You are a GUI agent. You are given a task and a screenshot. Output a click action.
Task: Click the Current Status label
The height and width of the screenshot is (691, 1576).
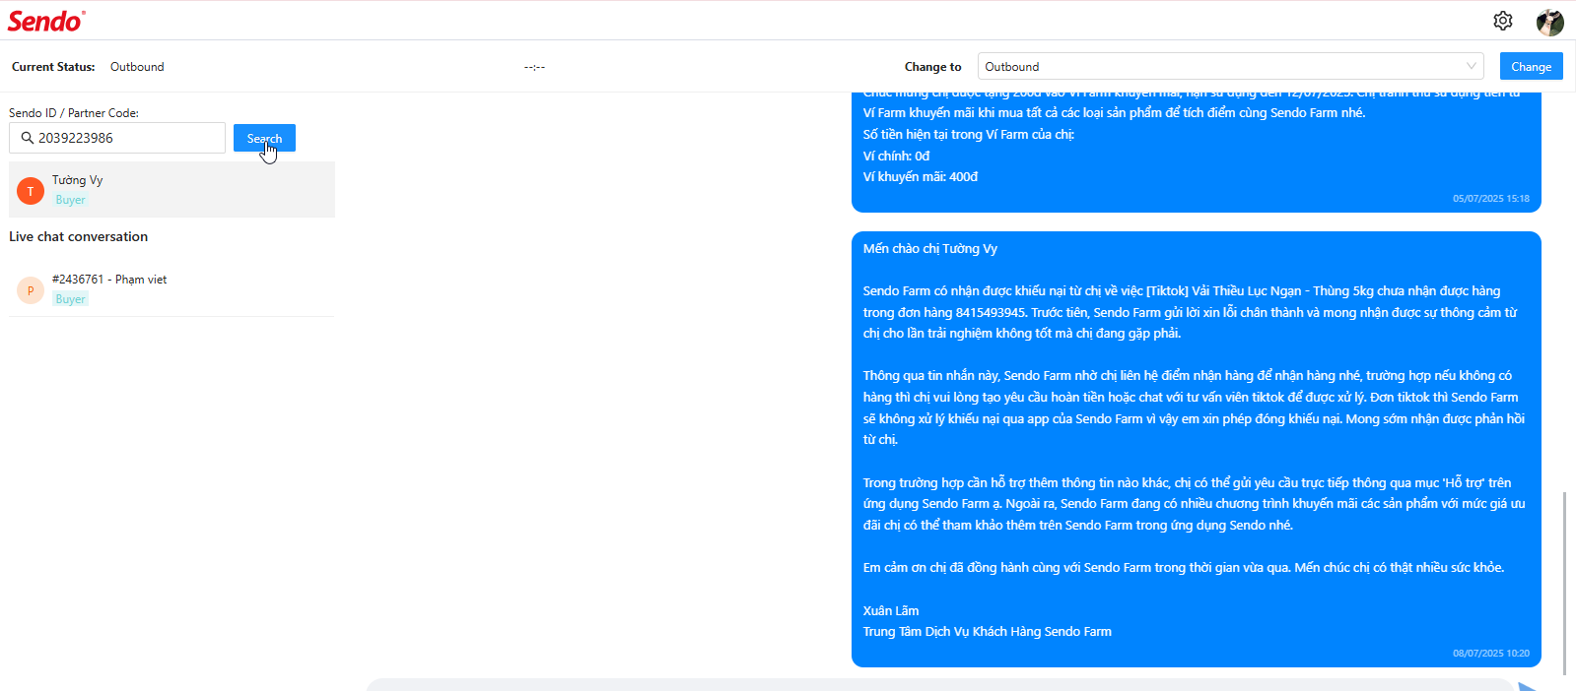[x=53, y=67]
